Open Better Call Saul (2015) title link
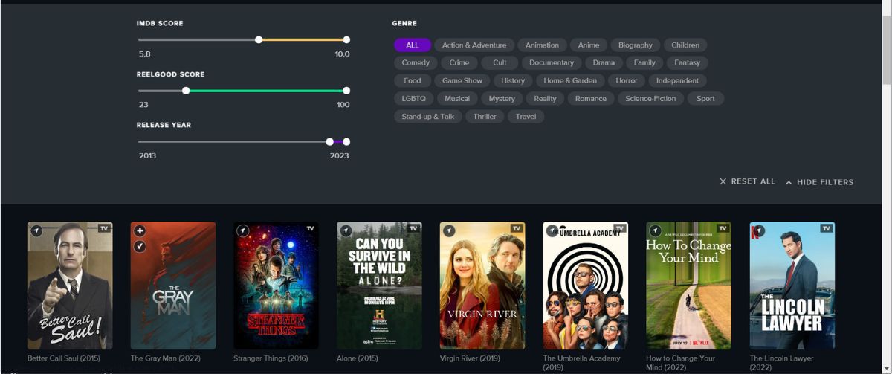The width and height of the screenshot is (892, 374). pos(64,358)
